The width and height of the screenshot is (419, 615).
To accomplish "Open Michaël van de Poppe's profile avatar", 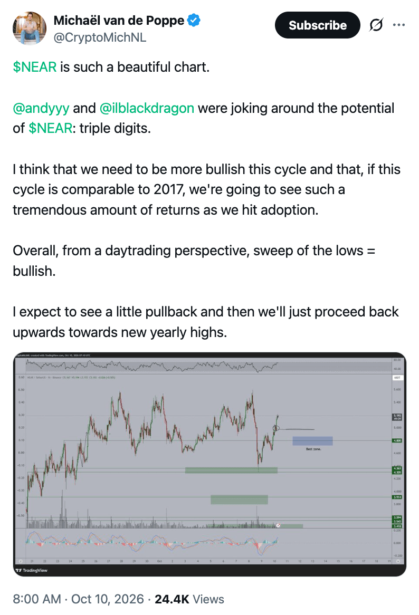I will click(30, 28).
